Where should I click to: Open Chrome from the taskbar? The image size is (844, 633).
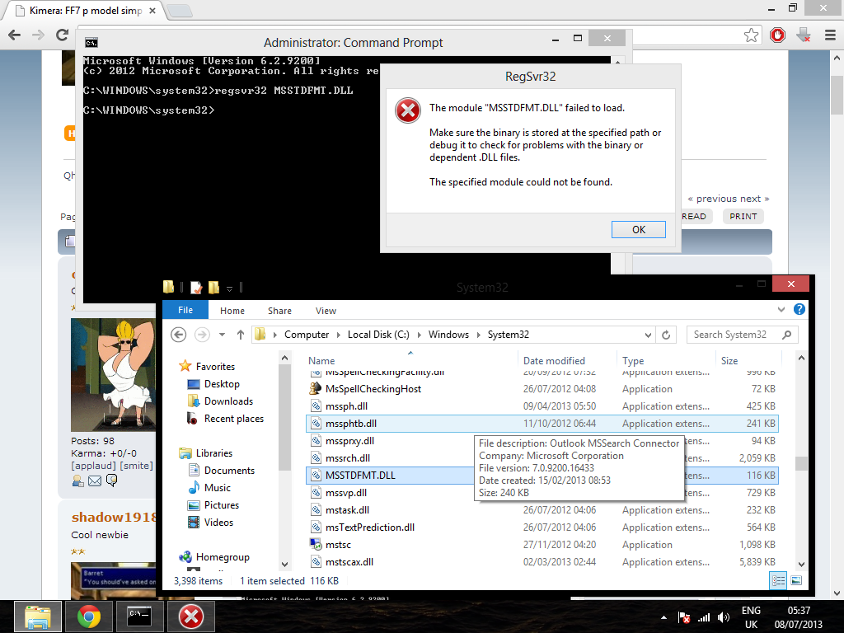pos(89,617)
